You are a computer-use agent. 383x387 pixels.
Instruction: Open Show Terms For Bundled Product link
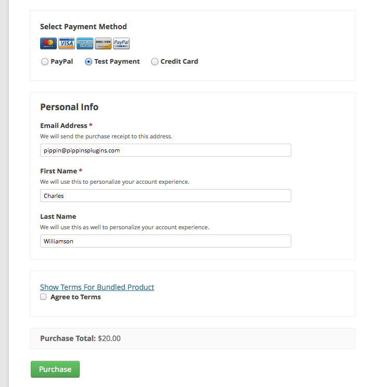click(x=97, y=287)
